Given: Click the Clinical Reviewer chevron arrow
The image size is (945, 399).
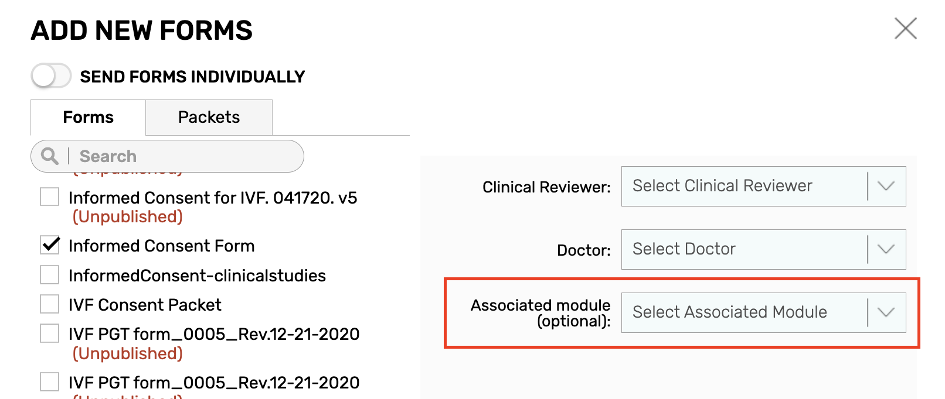Looking at the screenshot, I should (886, 186).
